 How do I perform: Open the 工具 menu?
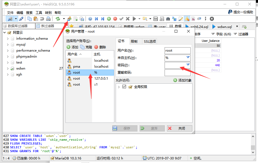tap(39, 13)
